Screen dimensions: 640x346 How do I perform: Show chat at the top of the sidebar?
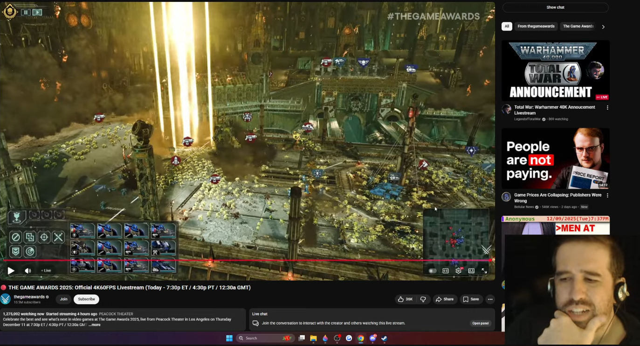(556, 7)
